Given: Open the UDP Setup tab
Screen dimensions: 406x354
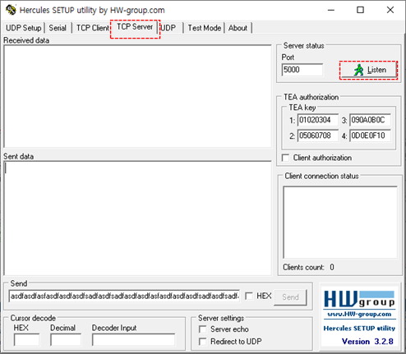Looking at the screenshot, I should click(23, 28).
